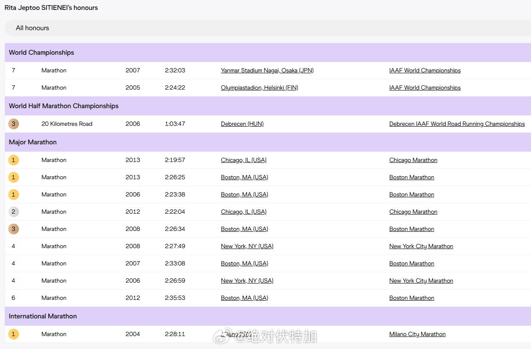Click the World Championships section header
Image resolution: width=531 pixels, height=349 pixels.
click(41, 53)
